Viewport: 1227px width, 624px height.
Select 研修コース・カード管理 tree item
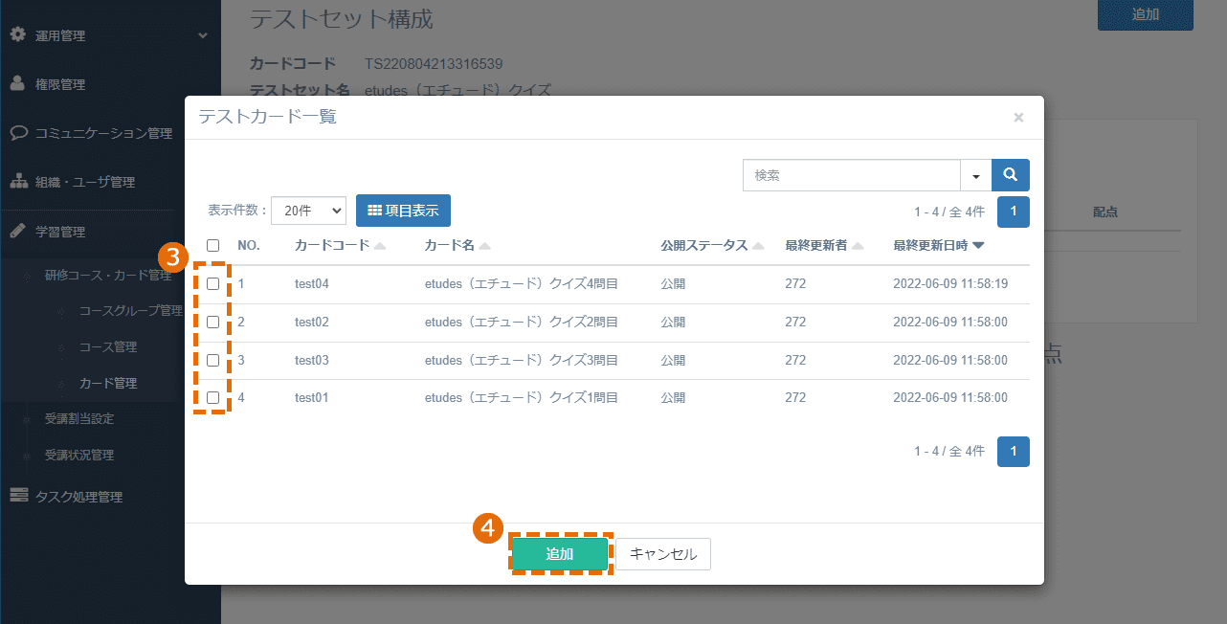(x=108, y=275)
